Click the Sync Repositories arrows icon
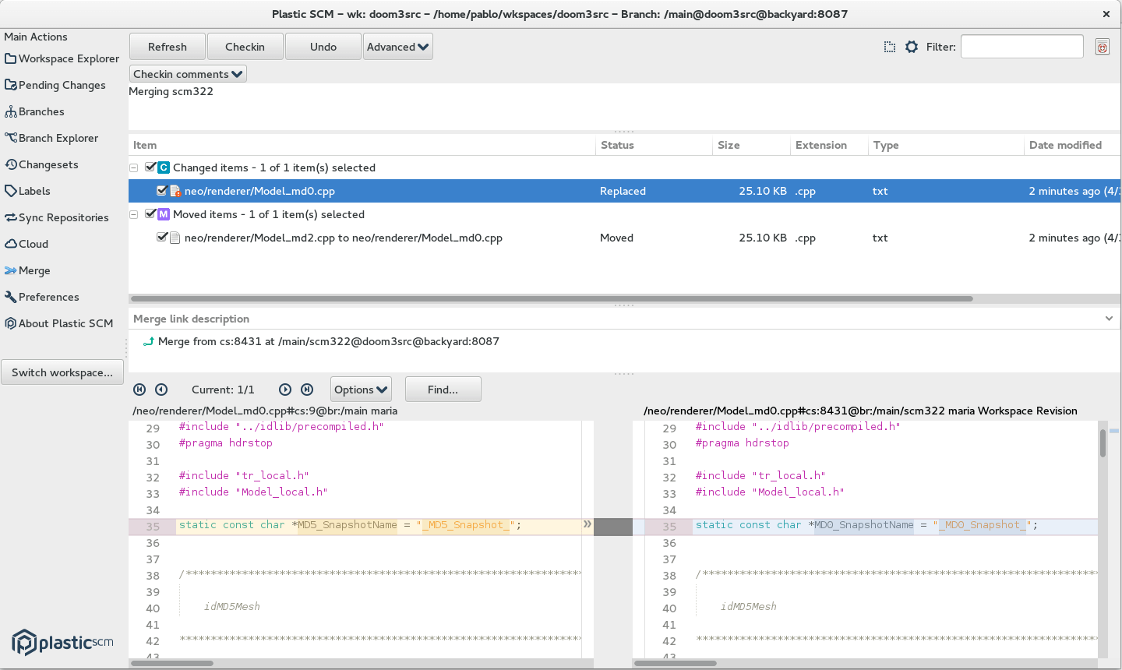 pos(11,217)
